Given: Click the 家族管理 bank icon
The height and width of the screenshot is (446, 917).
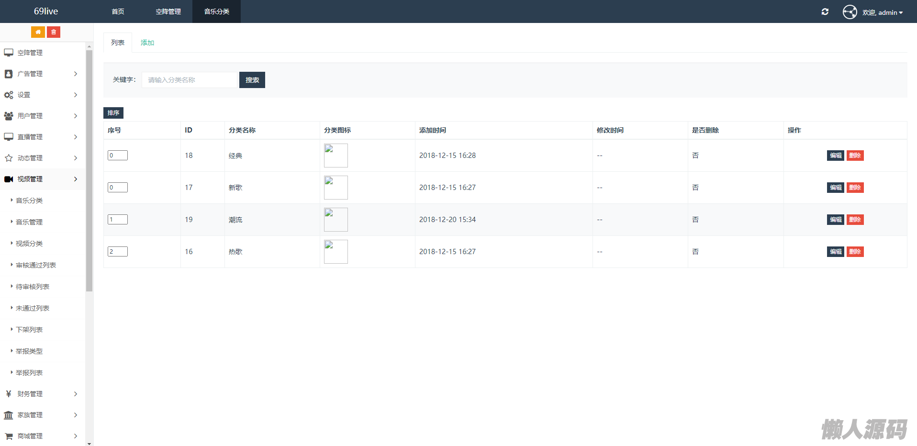Looking at the screenshot, I should pyautogui.click(x=9, y=415).
